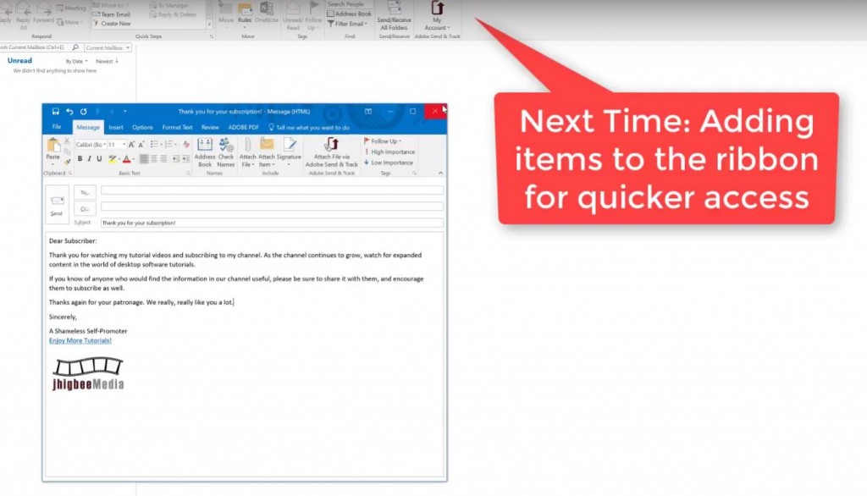Toggle Italic formatting

[90, 159]
